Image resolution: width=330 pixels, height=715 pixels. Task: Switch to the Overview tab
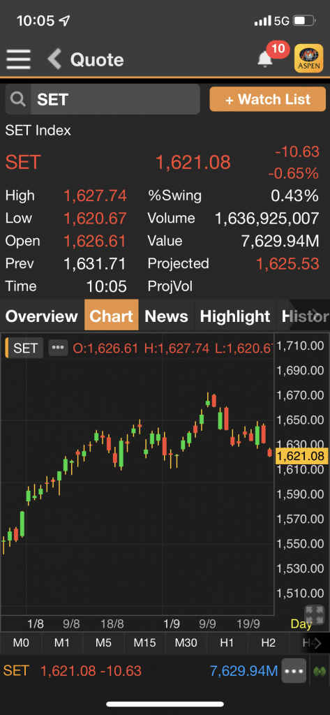41,316
